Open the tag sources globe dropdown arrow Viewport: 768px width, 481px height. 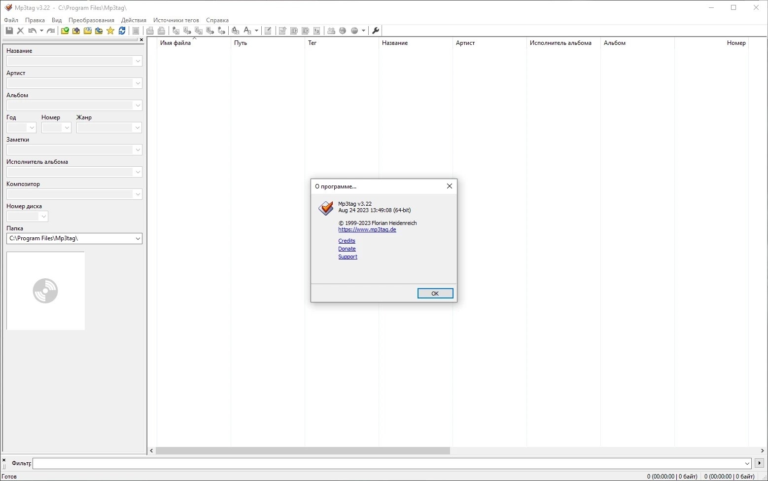pyautogui.click(x=363, y=31)
